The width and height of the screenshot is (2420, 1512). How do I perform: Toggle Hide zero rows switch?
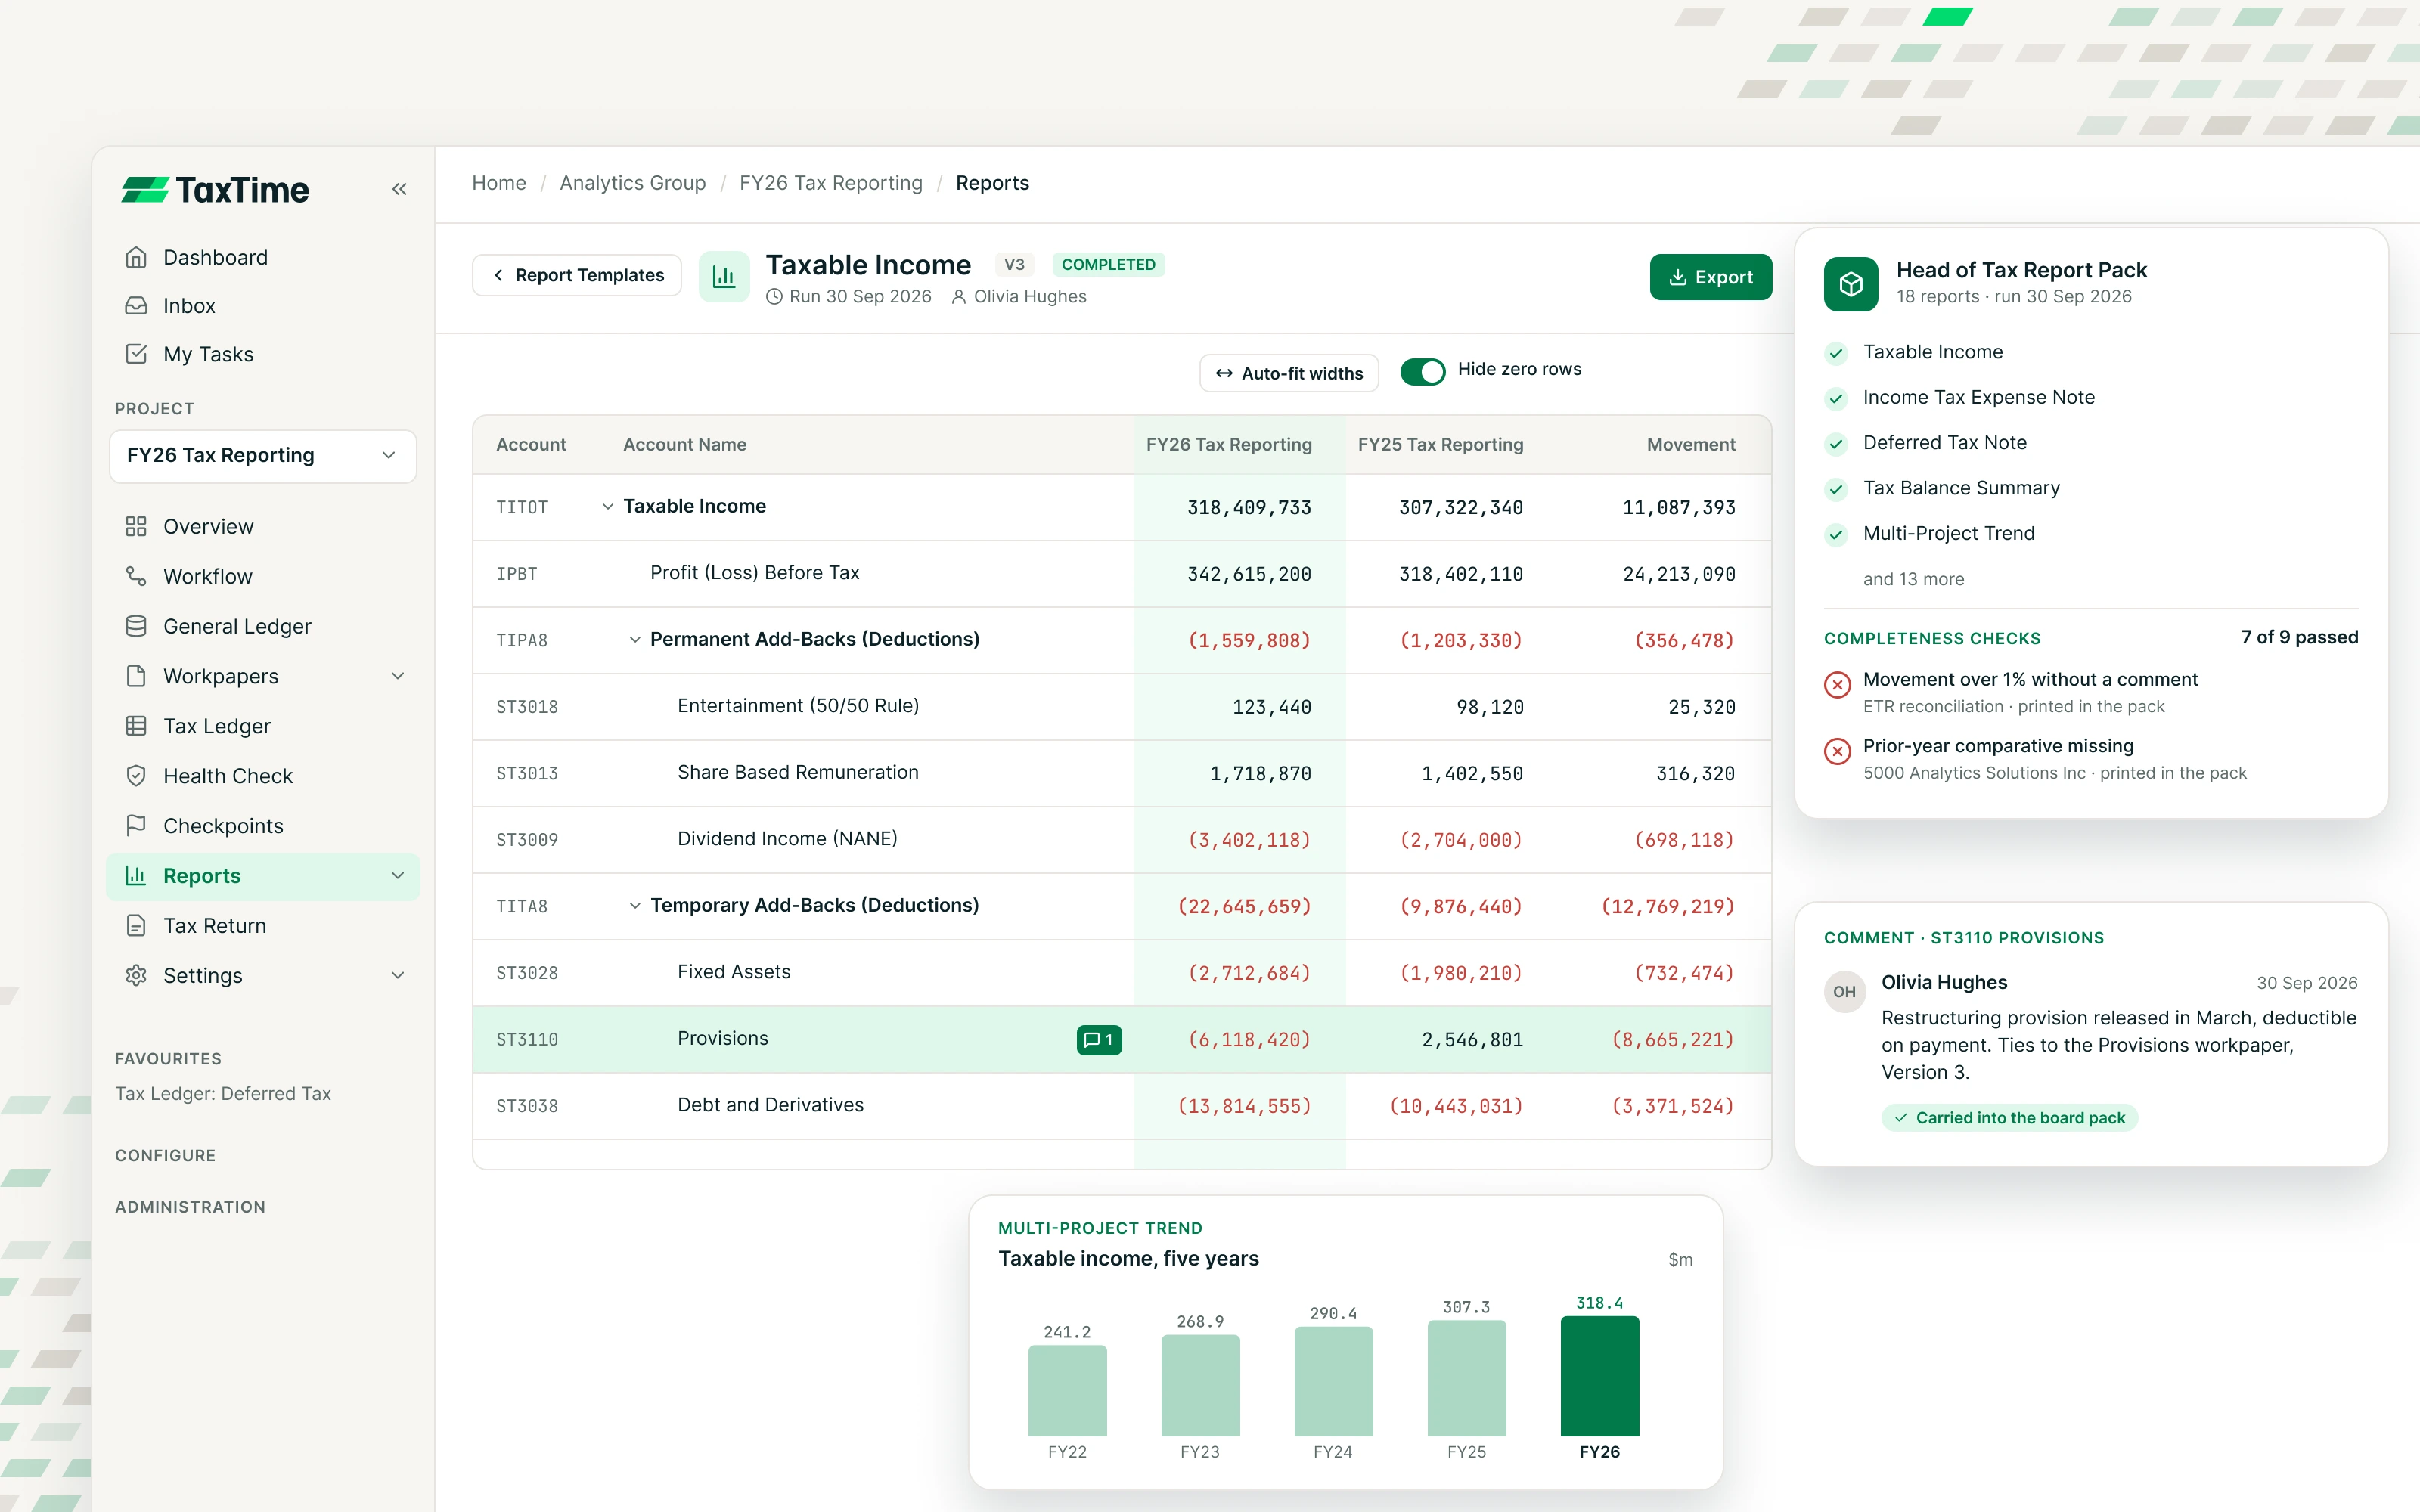pos(1422,371)
